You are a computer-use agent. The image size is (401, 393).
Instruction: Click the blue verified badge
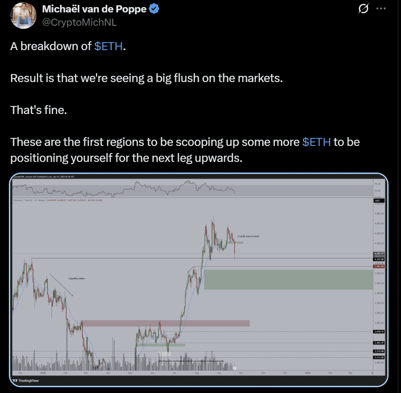click(x=154, y=9)
